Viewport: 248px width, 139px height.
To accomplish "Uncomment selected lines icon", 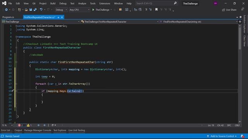I will click(x=150, y=10).
